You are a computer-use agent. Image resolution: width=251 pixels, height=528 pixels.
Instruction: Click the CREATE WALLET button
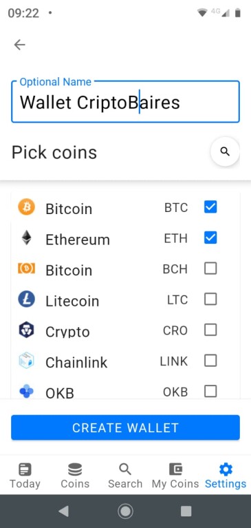125,427
